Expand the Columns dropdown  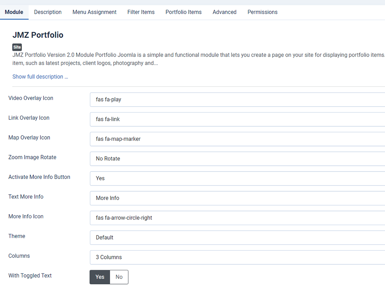[237, 257]
